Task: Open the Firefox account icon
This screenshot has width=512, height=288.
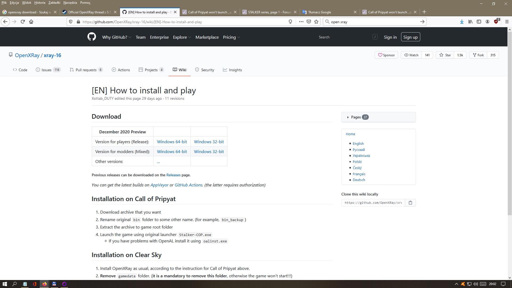Action: click(x=487, y=22)
